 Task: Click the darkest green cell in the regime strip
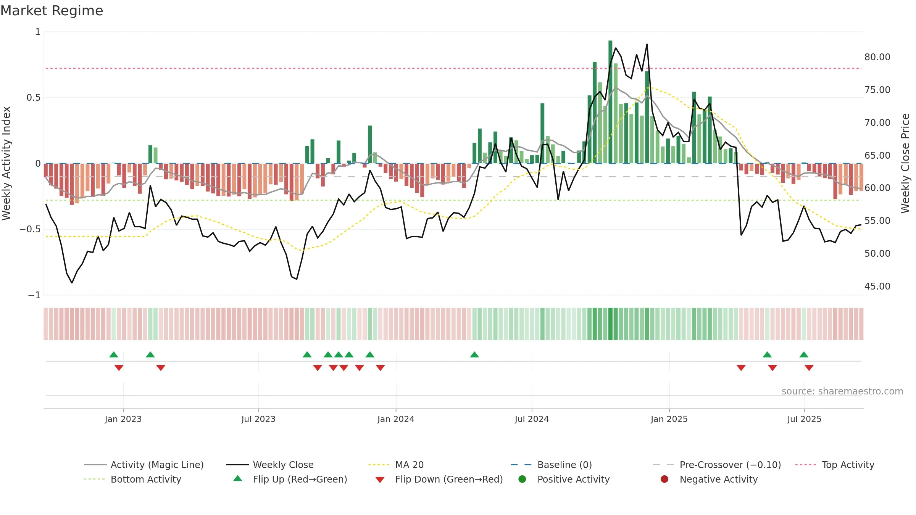(x=610, y=324)
